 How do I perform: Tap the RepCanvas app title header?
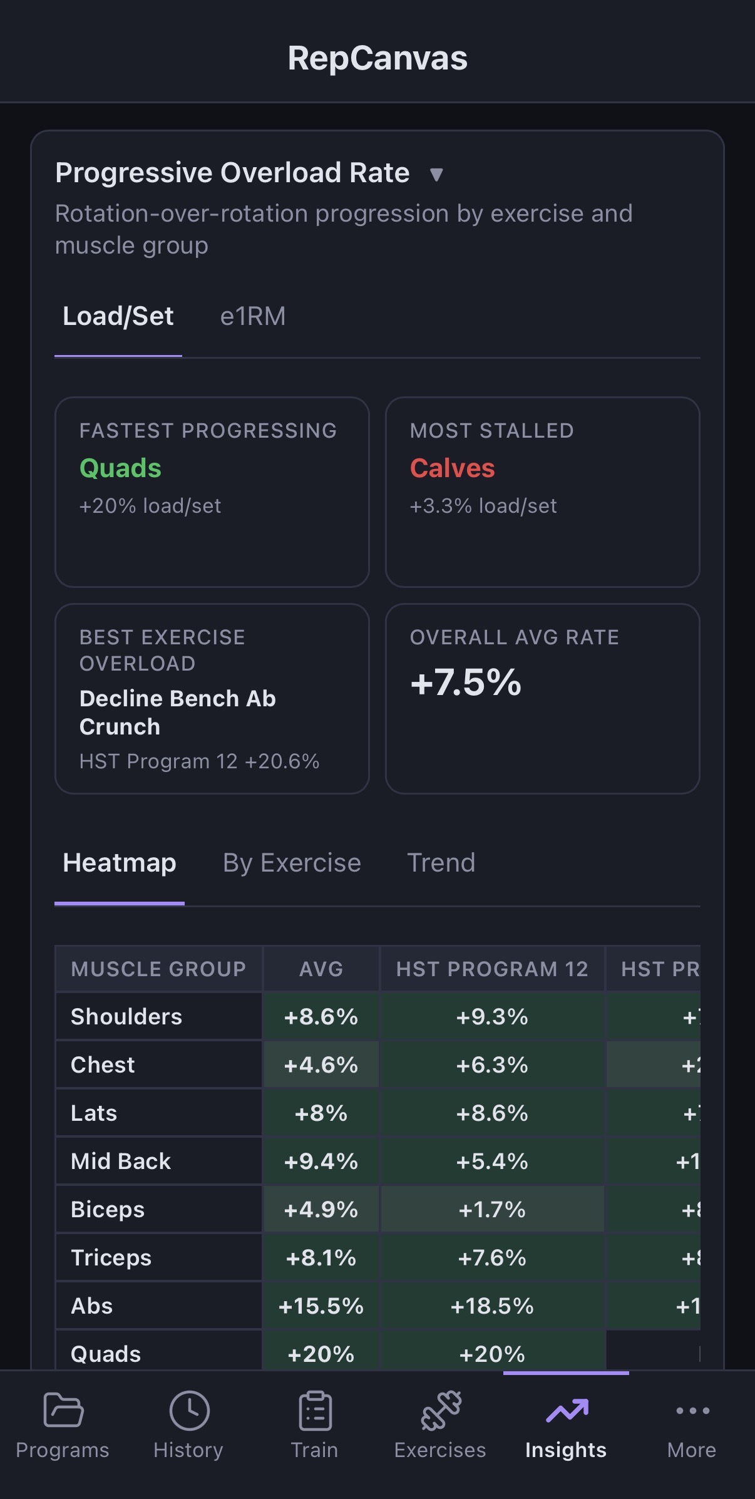click(377, 58)
